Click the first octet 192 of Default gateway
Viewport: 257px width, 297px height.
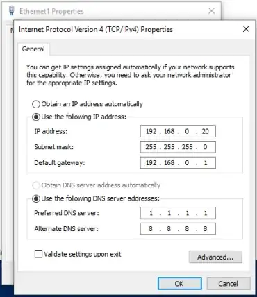pyautogui.click(x=151, y=163)
